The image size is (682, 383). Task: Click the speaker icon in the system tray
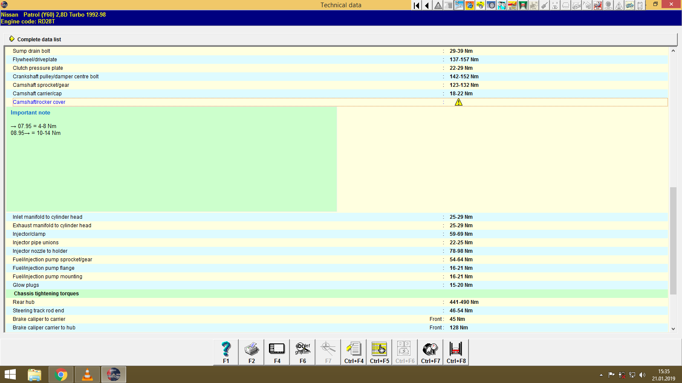point(643,375)
